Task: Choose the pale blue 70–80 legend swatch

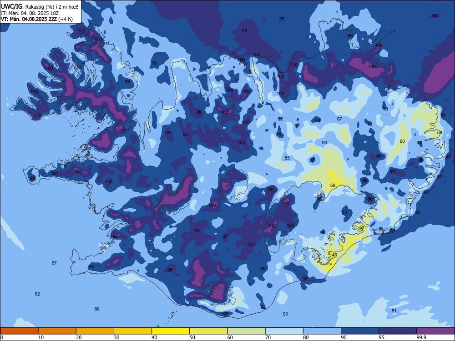Action: (x=284, y=331)
